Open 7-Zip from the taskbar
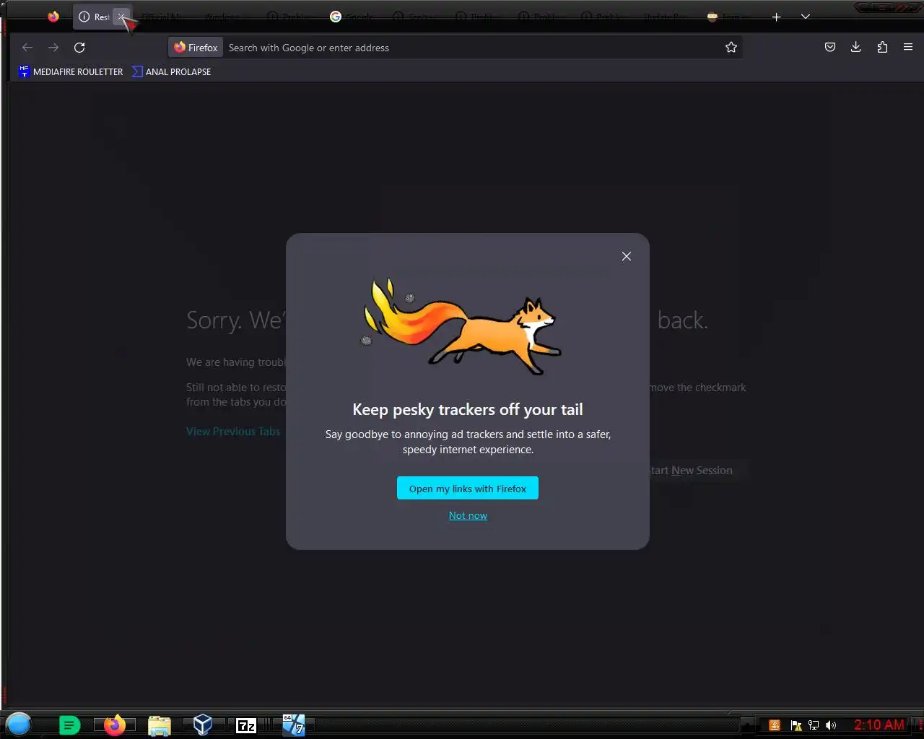 246,725
